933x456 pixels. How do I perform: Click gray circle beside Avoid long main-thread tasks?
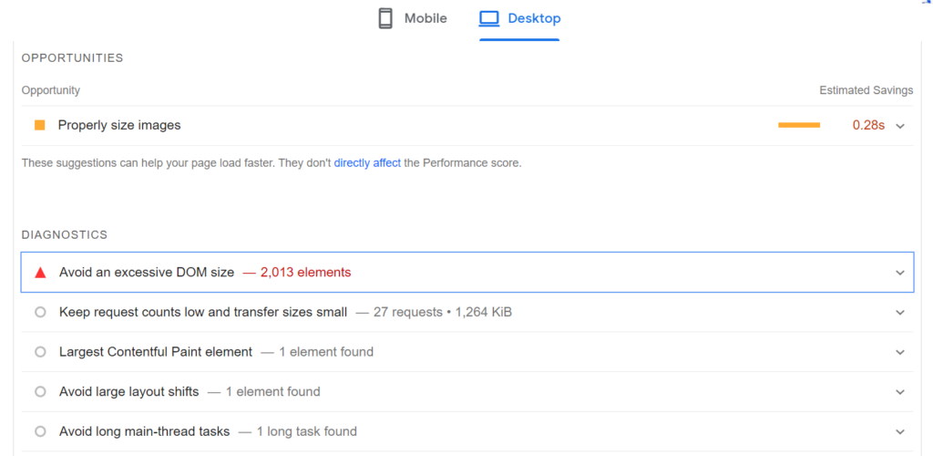click(x=40, y=431)
